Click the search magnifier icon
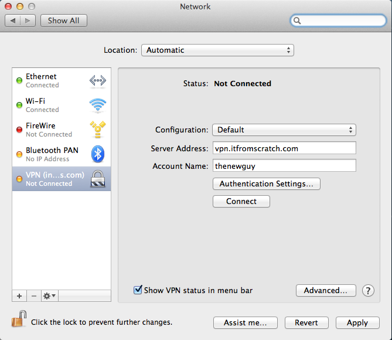This screenshot has width=392, height=340. click(297, 21)
